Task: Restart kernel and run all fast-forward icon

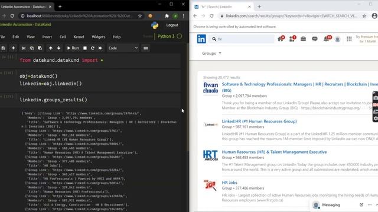Action: 100,48
